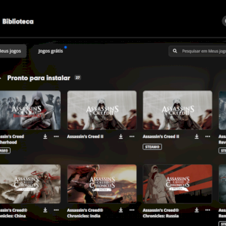Click the Biblioteca page heading
Screen dimensions: 226x226
tap(18, 21)
